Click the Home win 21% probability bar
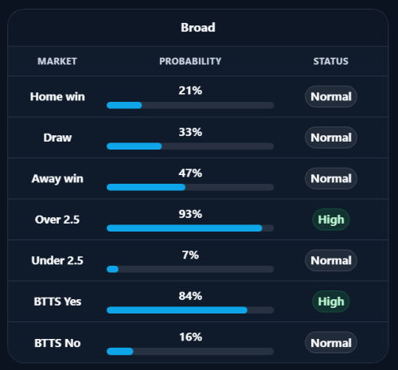 point(190,105)
